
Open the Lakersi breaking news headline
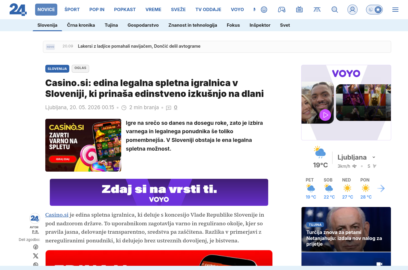pyautogui.click(x=139, y=46)
